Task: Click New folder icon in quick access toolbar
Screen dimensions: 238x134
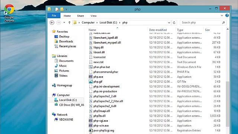Action: [x=62, y=9]
